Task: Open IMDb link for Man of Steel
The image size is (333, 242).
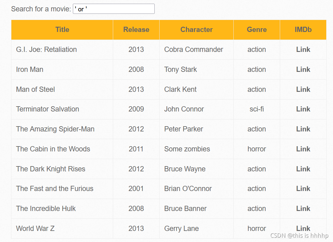Action: click(303, 89)
